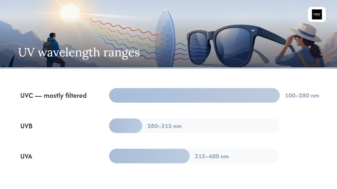Click the '100–280 nm' value label
The image size is (337, 189).
click(302, 96)
